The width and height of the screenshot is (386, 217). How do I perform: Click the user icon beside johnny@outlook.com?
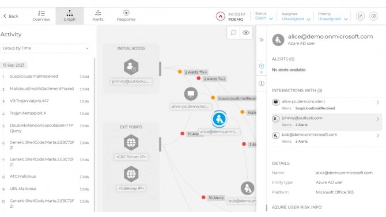tap(276, 119)
